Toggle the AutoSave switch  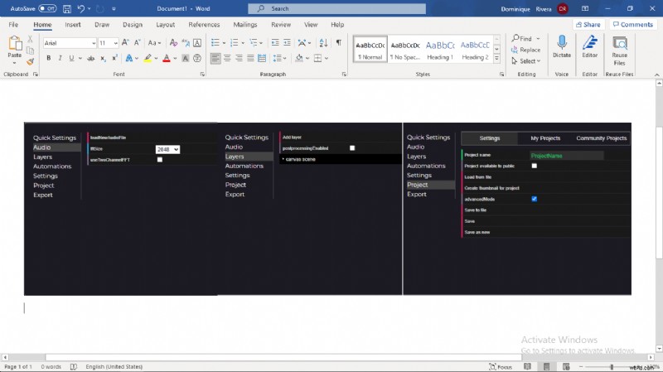(x=47, y=8)
